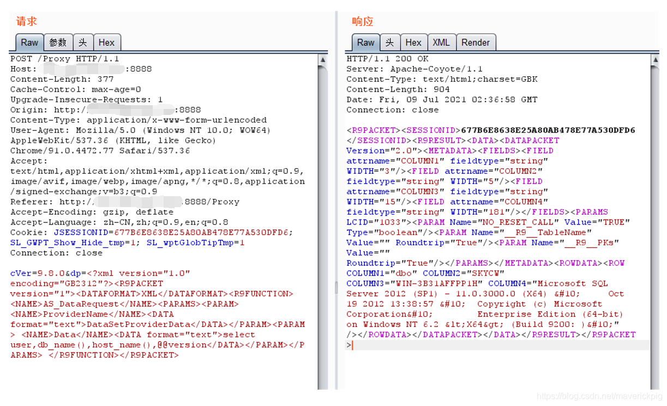
Task: Click the 'Enterprise Edition (64-bit)' text
Action: coord(550,314)
